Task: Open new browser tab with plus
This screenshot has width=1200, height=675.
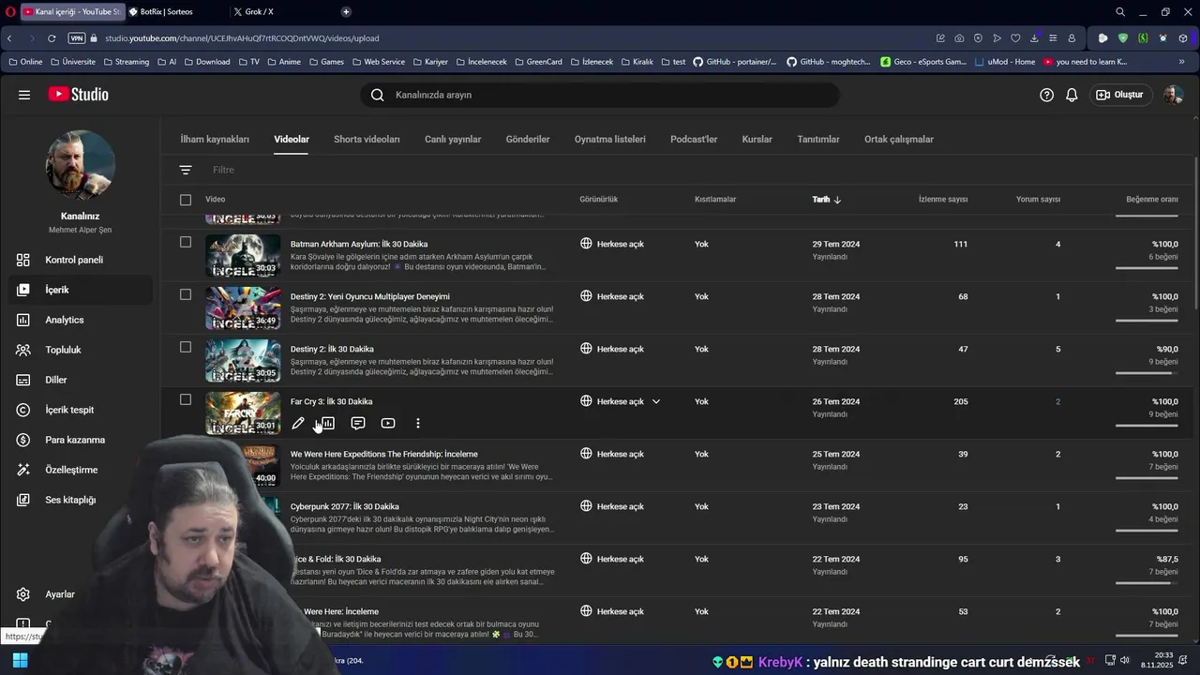Action: (346, 12)
